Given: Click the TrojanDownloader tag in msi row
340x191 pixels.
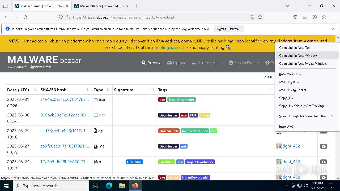Looking at the screenshot, I should pyautogui.click(x=200, y=162).
